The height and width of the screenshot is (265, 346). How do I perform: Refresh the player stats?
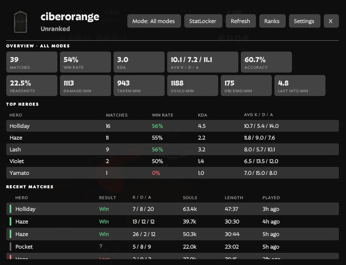coord(241,21)
